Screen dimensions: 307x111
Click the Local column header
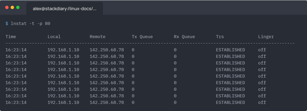[54, 37]
